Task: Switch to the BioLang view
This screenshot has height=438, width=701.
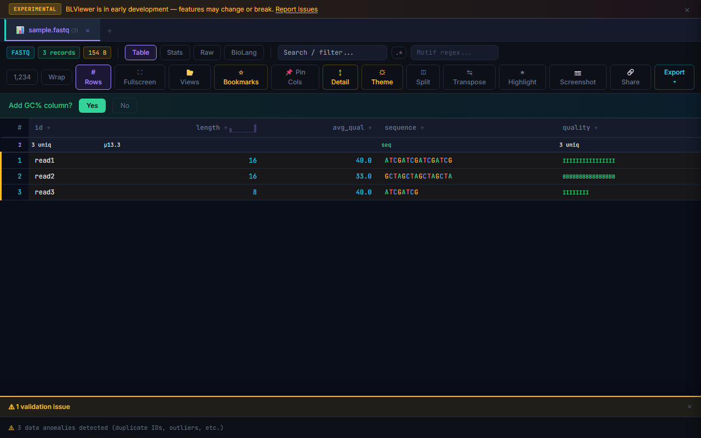Action: click(x=243, y=52)
